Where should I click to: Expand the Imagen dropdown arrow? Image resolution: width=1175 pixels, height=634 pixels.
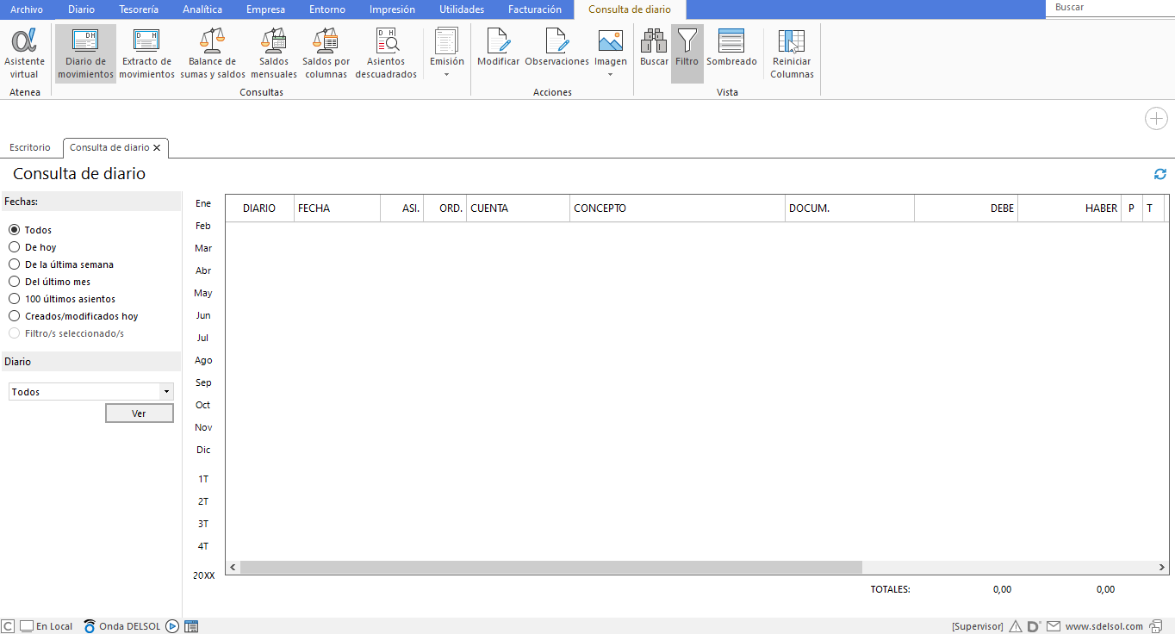click(x=611, y=75)
